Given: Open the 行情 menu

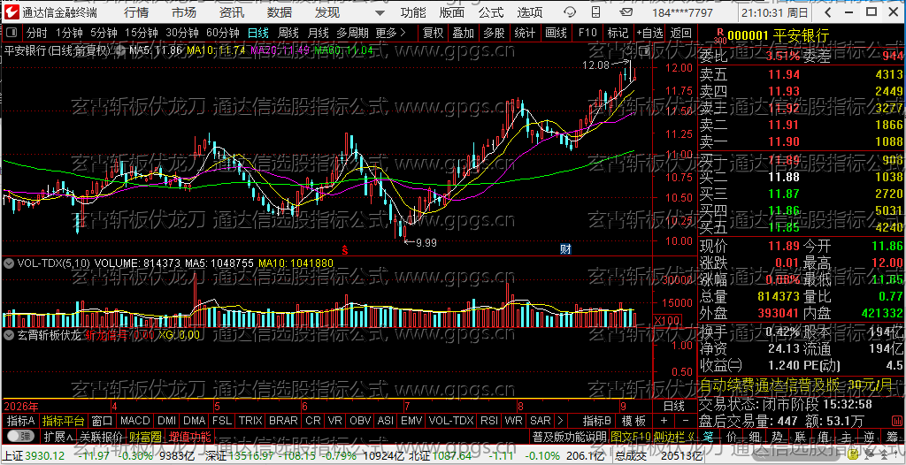Looking at the screenshot, I should [x=135, y=12].
